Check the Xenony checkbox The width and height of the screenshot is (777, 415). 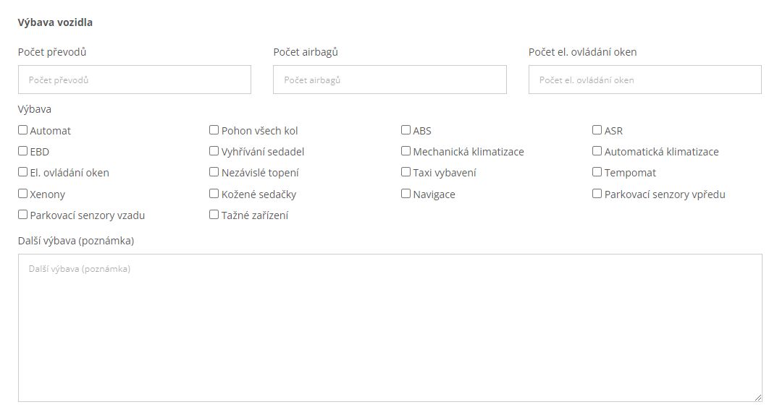tap(22, 194)
